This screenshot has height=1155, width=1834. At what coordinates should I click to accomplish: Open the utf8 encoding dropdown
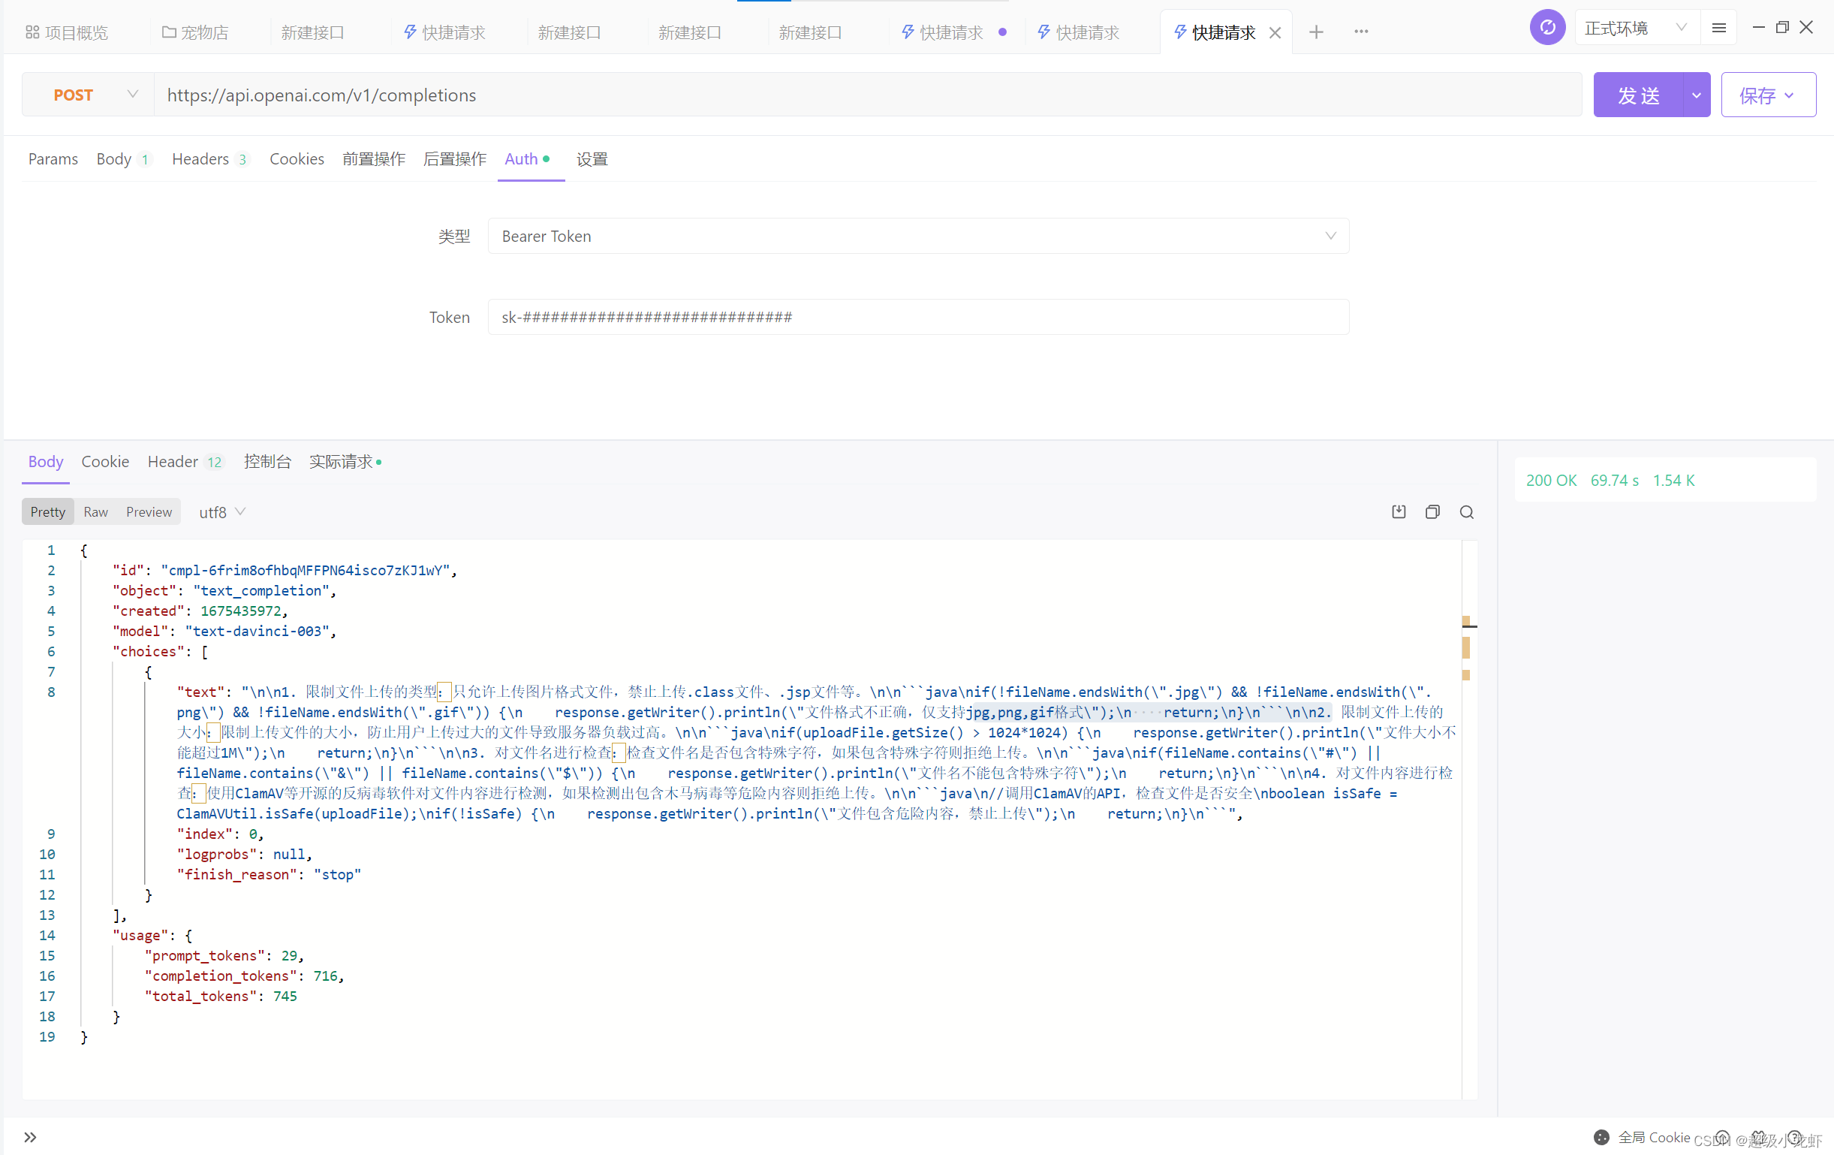[x=221, y=512]
